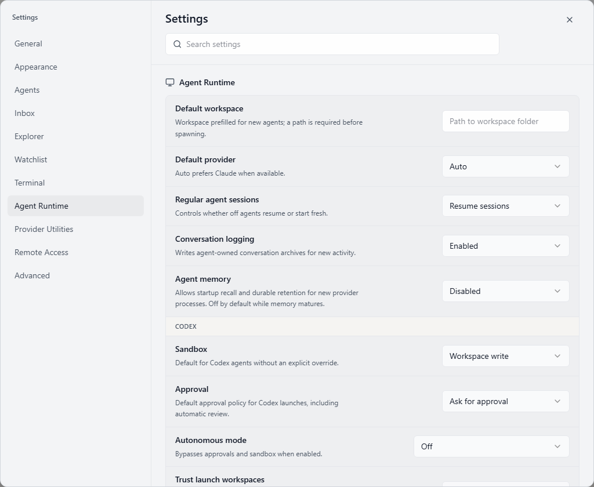Open the Approval dropdown showing Ask for approval
This screenshot has width=594, height=487.
[x=506, y=401]
